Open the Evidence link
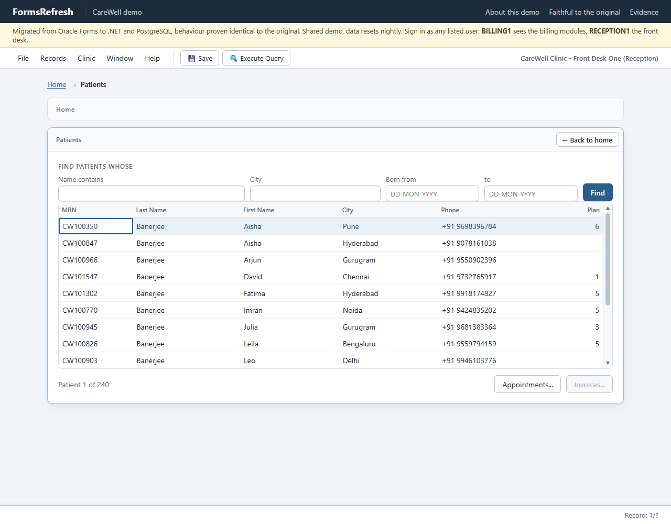This screenshot has width=671, height=524. click(644, 12)
